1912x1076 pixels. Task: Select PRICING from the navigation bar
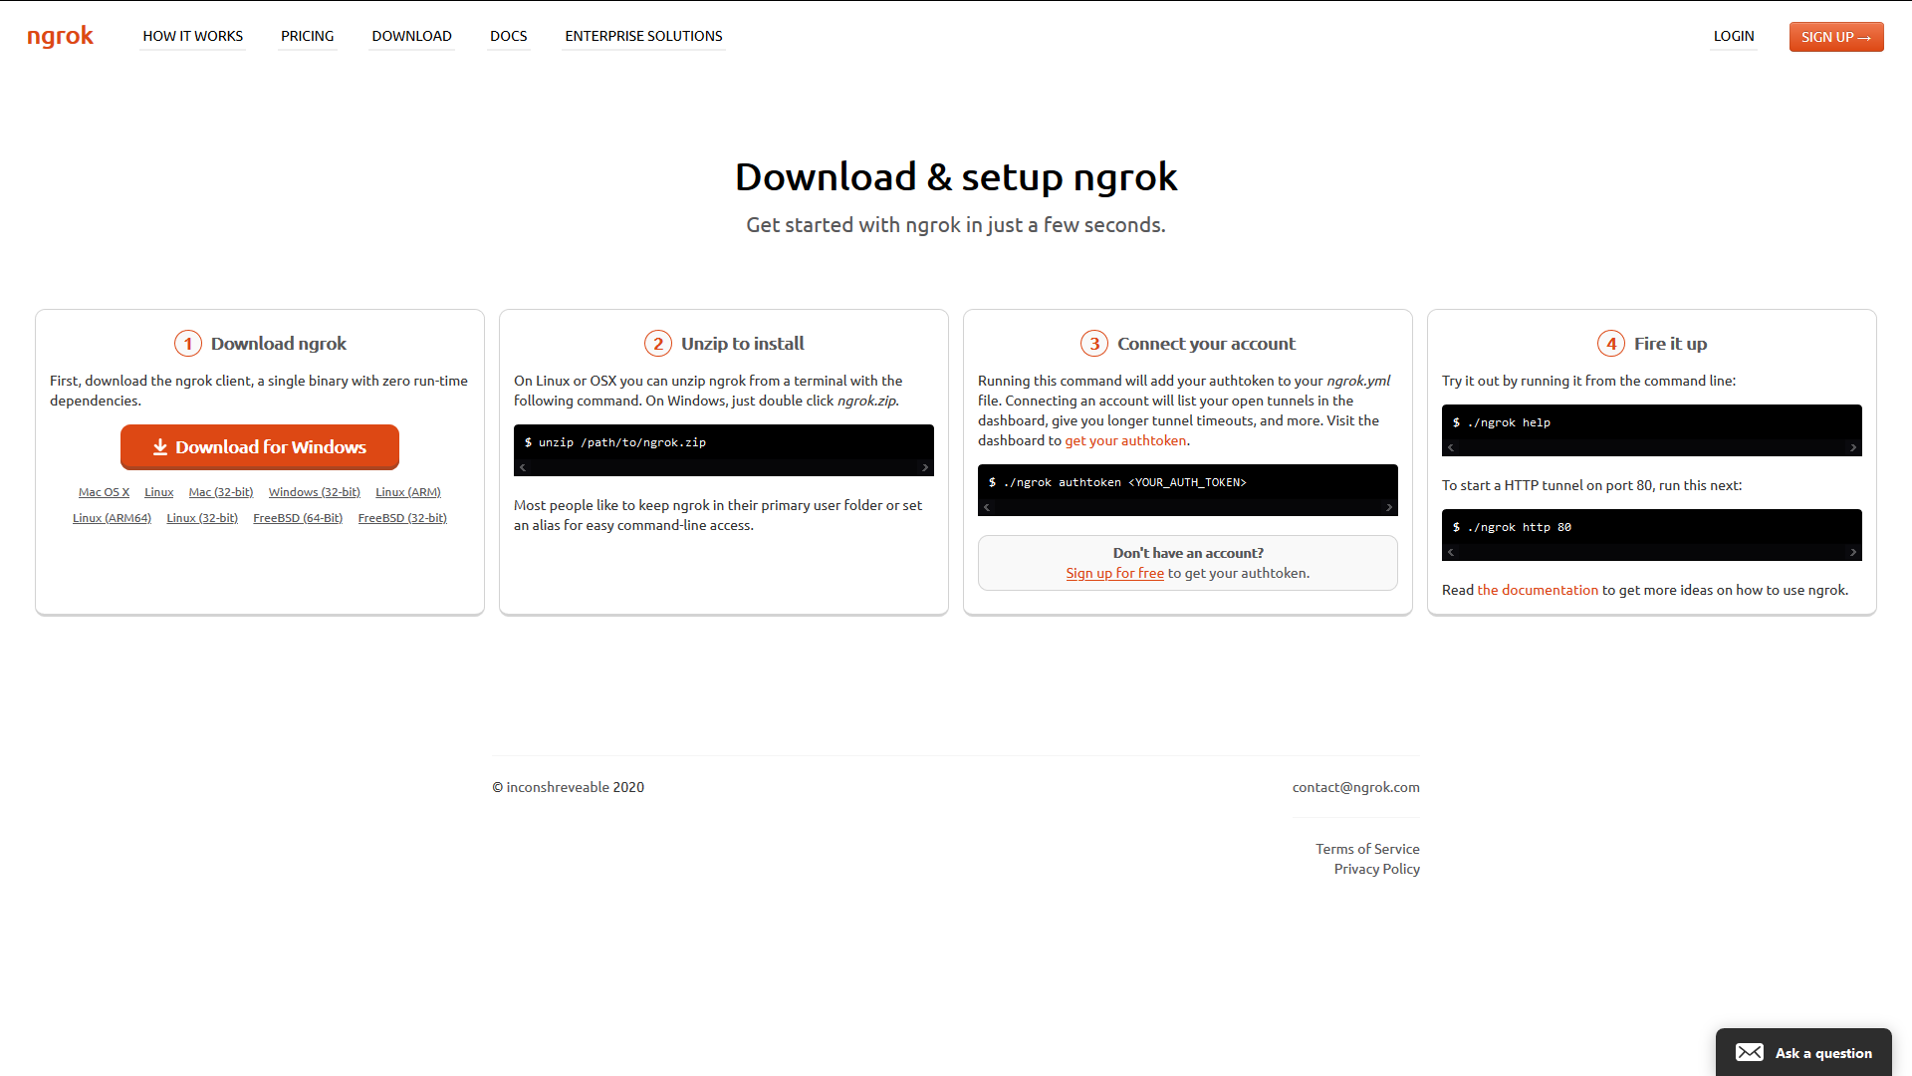pos(306,36)
